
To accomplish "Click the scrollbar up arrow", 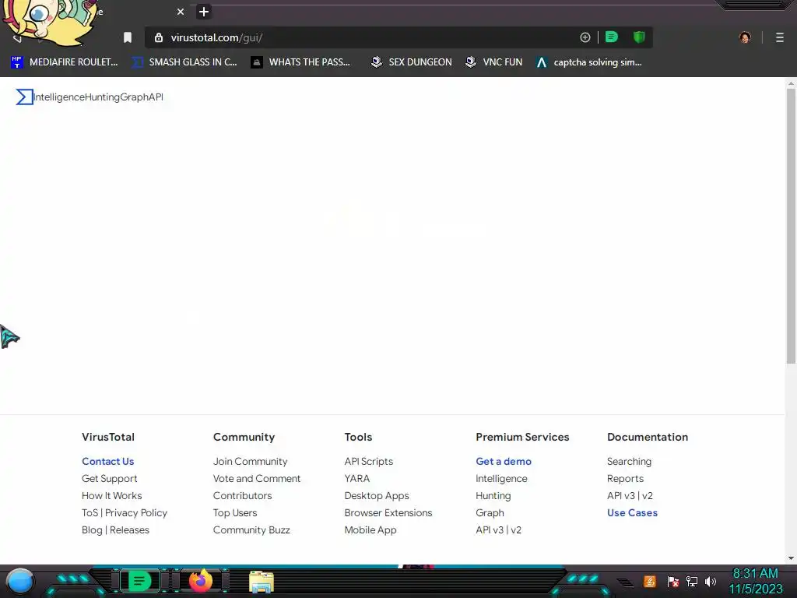I will pos(791,83).
